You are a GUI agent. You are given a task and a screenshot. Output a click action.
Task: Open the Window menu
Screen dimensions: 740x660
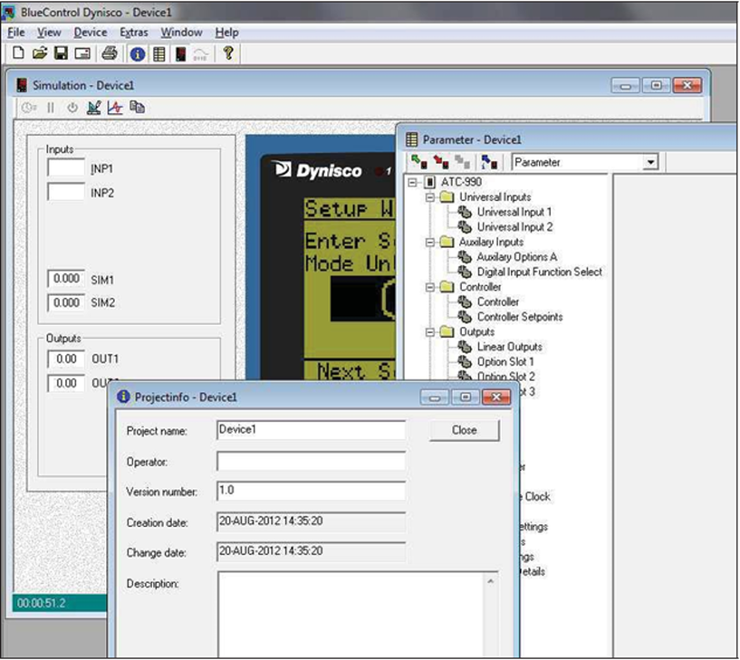pyautogui.click(x=181, y=33)
